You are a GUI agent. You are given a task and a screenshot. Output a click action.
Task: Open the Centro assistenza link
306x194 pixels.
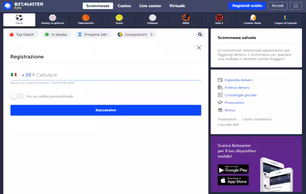[x=257, y=119]
